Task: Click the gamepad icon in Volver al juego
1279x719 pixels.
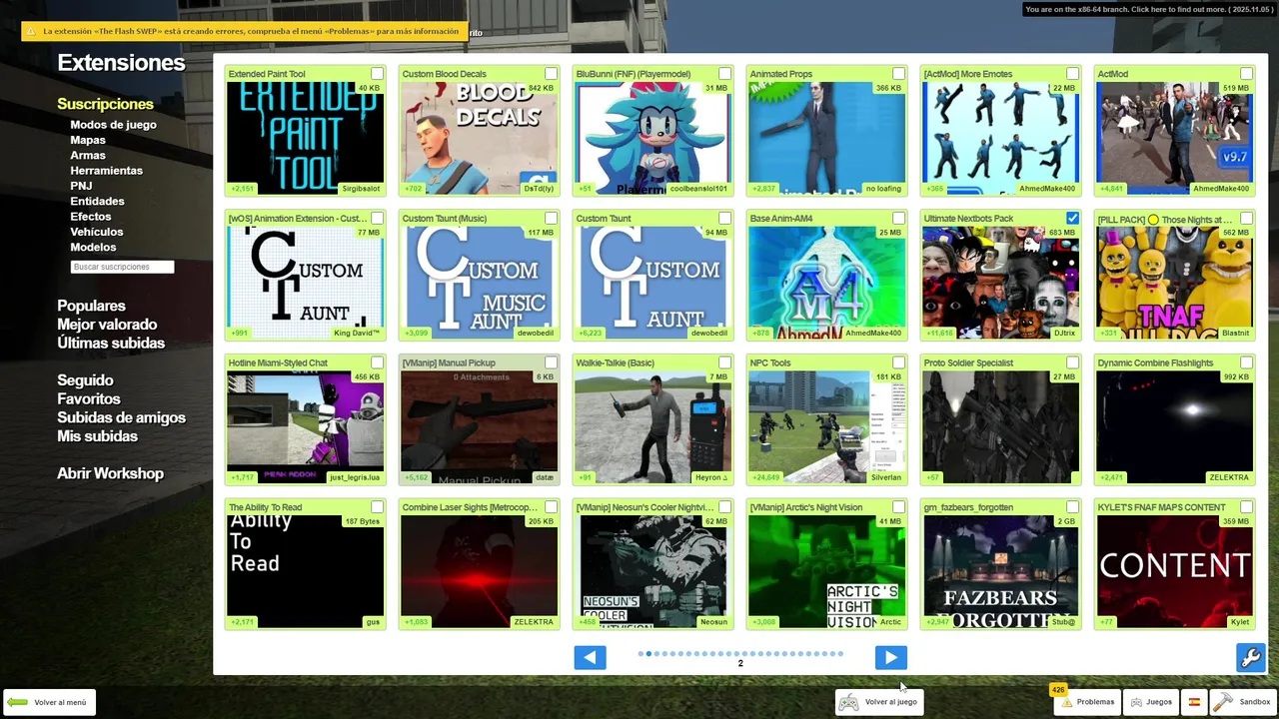Action: [848, 702]
